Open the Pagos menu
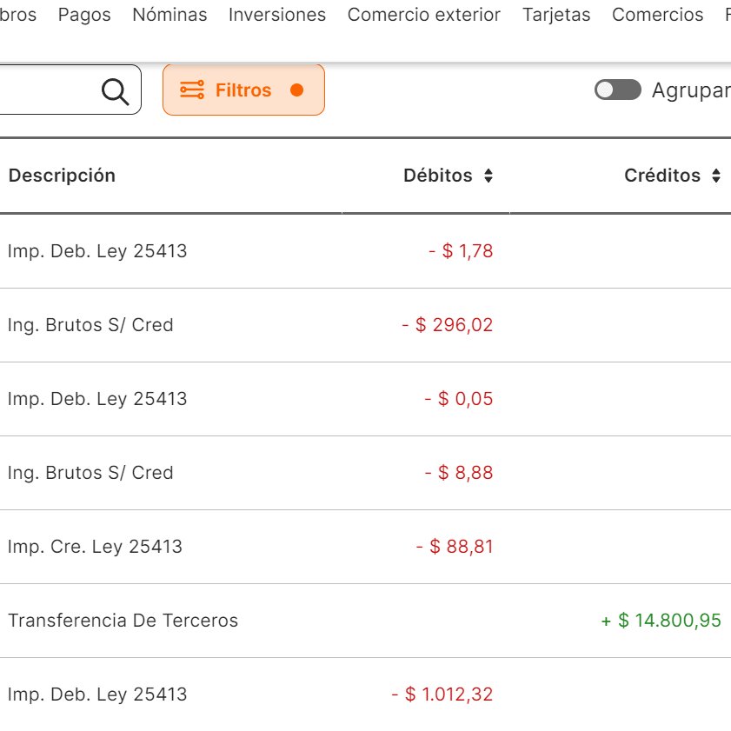Screen dimensions: 731x731 pyautogui.click(x=84, y=15)
